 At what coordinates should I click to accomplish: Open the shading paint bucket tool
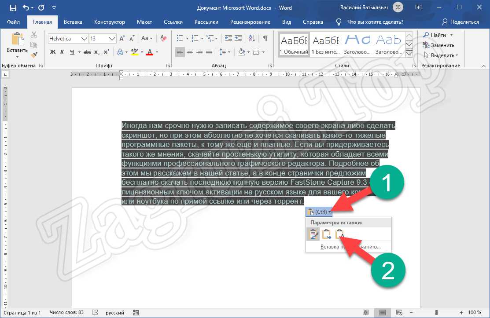pos(241,52)
